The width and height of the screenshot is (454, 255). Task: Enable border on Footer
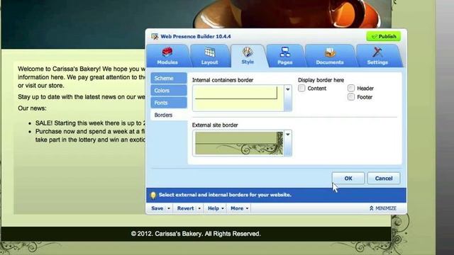(x=351, y=97)
